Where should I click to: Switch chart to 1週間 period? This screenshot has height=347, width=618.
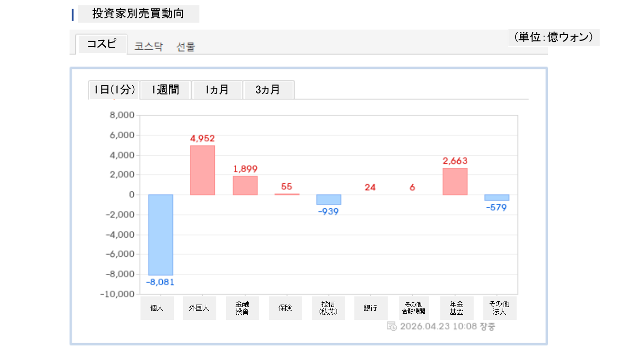pyautogui.click(x=165, y=90)
